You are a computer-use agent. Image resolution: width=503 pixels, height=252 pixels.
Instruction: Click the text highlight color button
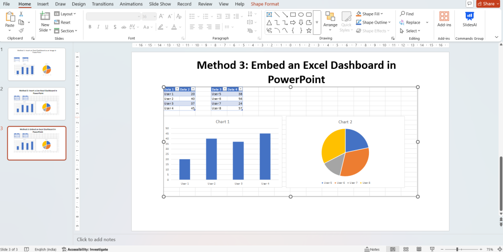(x=161, y=27)
